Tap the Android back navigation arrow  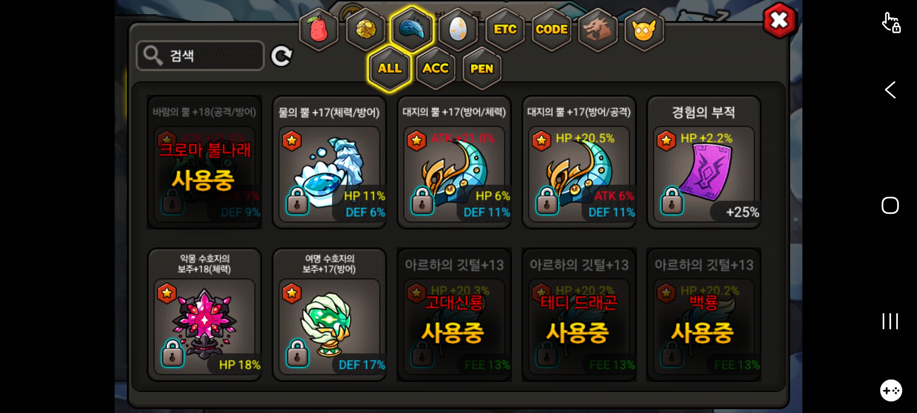[x=890, y=90]
